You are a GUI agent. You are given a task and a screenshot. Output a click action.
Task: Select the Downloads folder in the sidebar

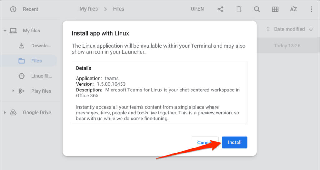[x=41, y=46]
